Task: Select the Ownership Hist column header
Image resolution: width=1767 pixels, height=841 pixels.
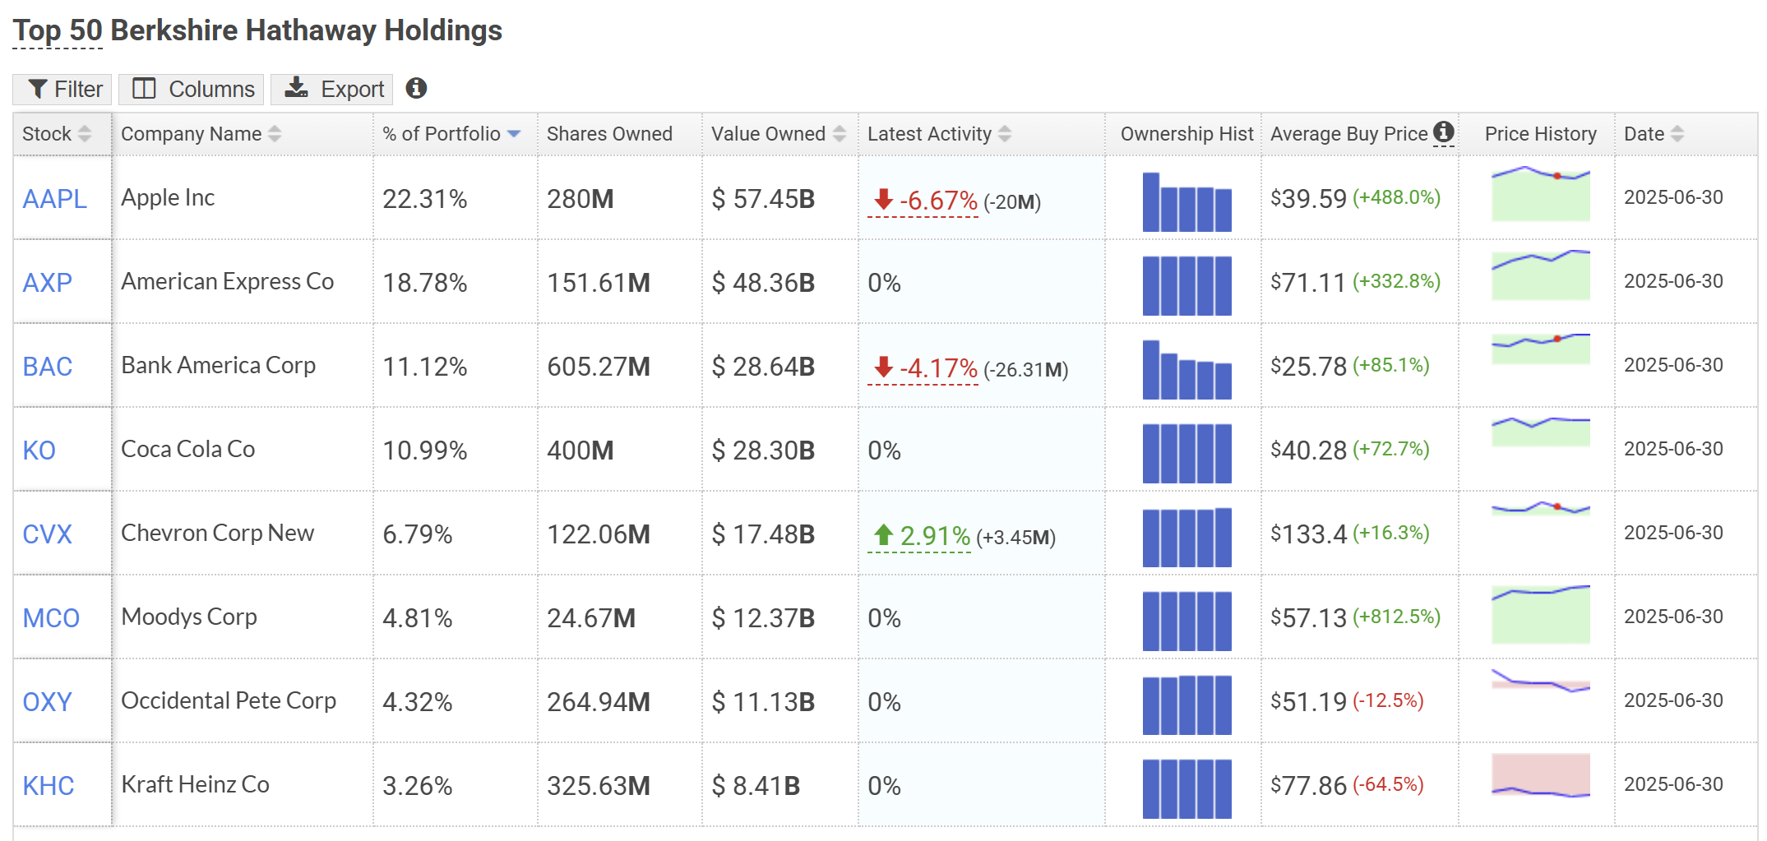Action: [x=1186, y=134]
